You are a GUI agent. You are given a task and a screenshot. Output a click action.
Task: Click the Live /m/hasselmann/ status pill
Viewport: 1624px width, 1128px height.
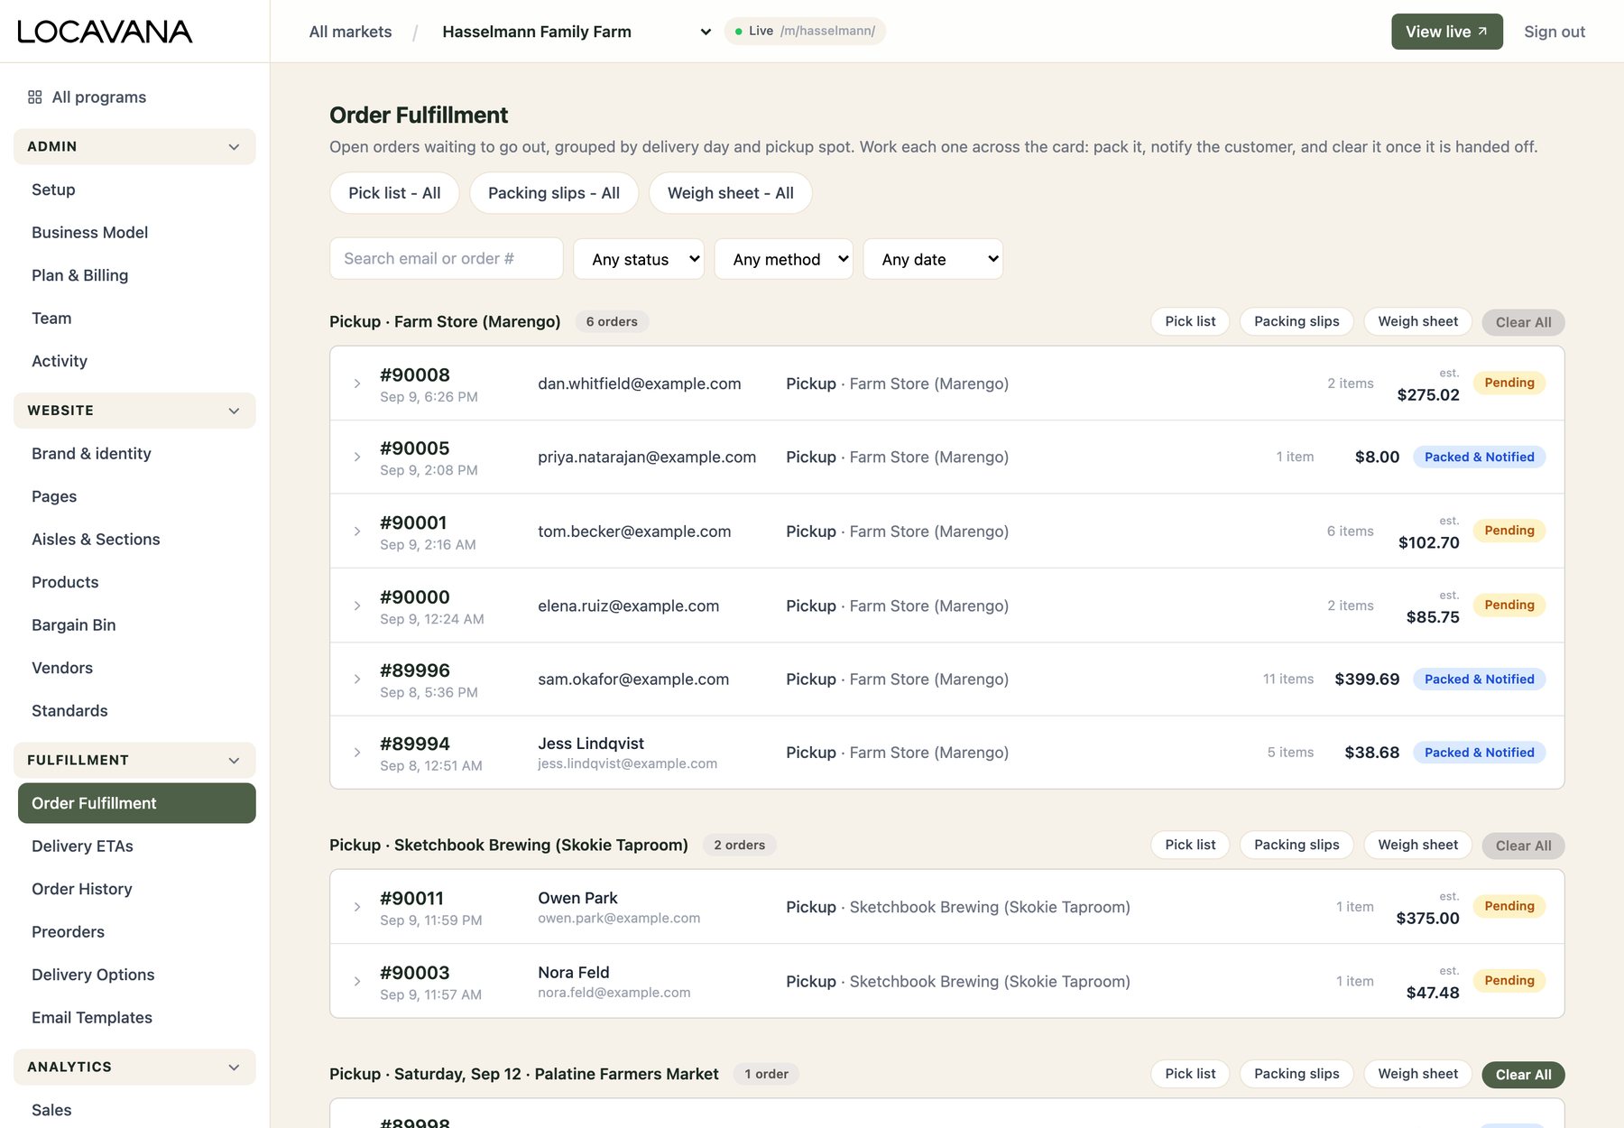pyautogui.click(x=805, y=31)
